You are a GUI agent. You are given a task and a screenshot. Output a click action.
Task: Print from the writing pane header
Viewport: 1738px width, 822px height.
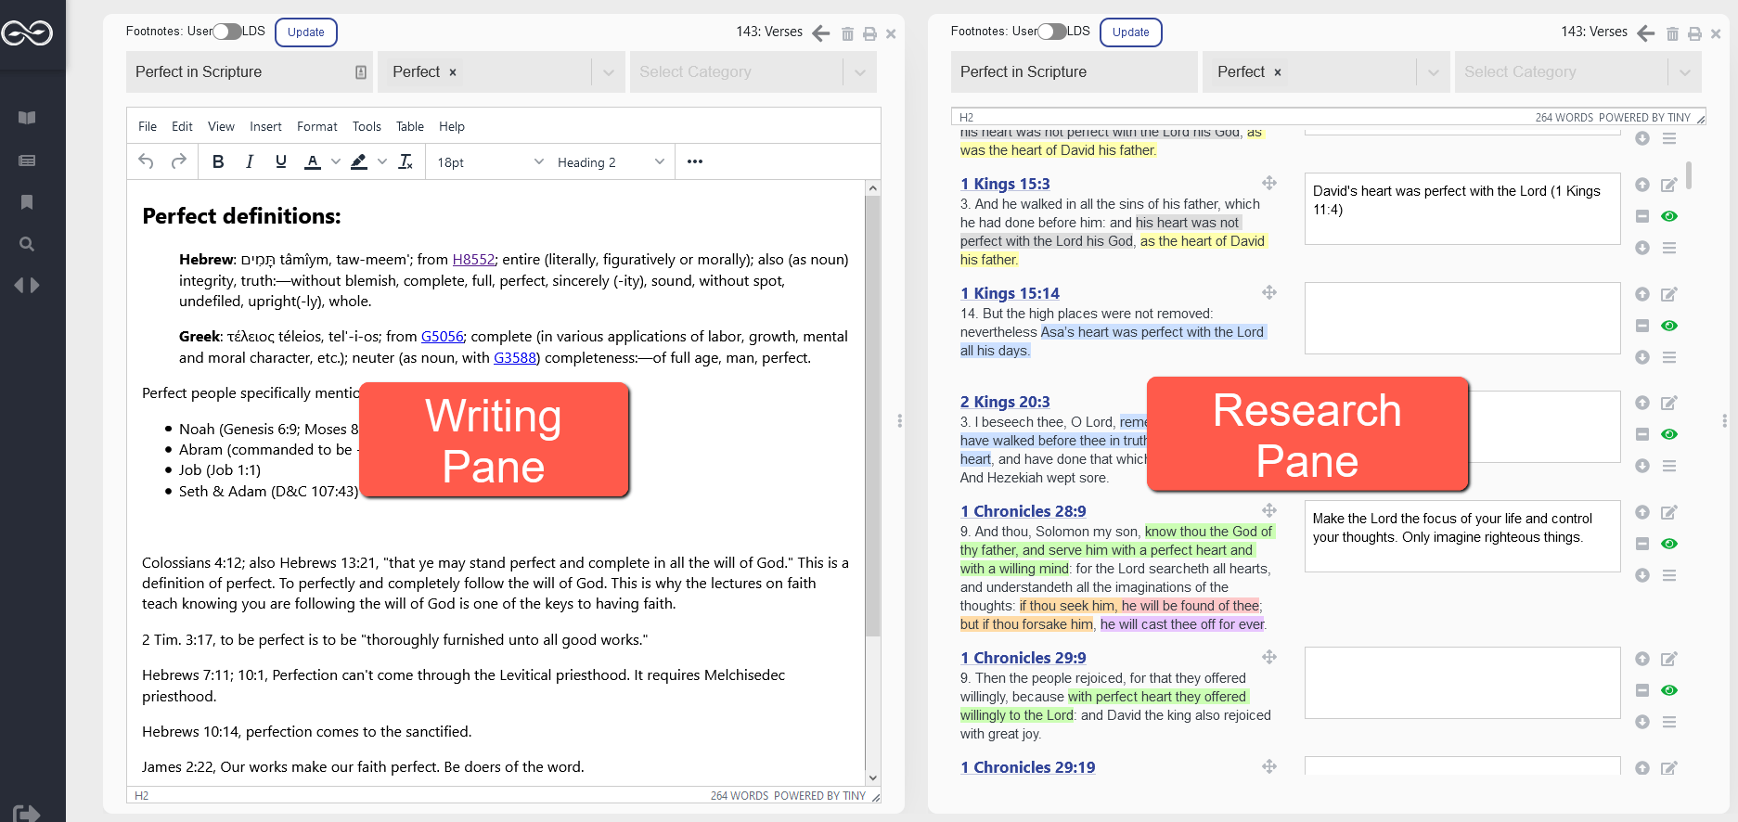869,33
